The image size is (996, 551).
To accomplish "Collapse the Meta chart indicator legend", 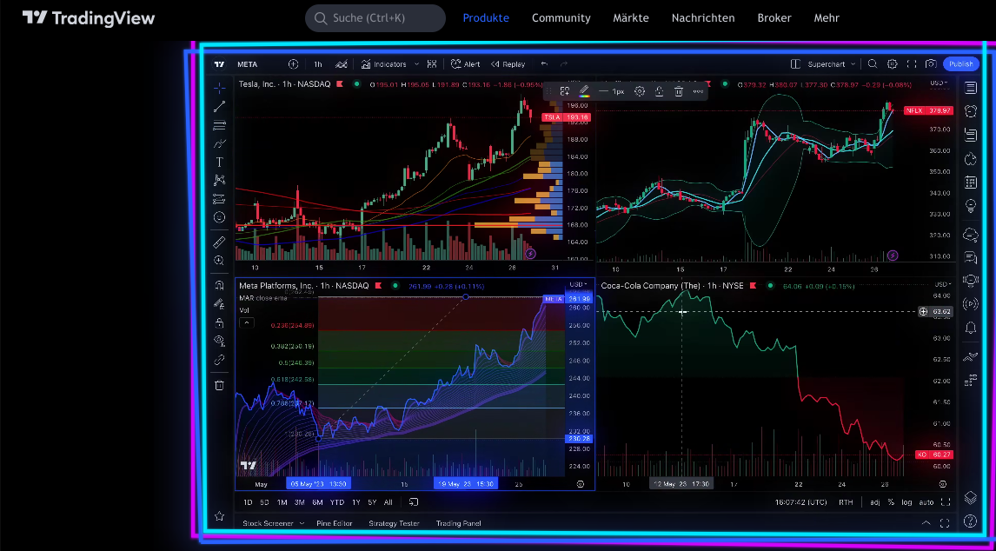I will point(247,322).
